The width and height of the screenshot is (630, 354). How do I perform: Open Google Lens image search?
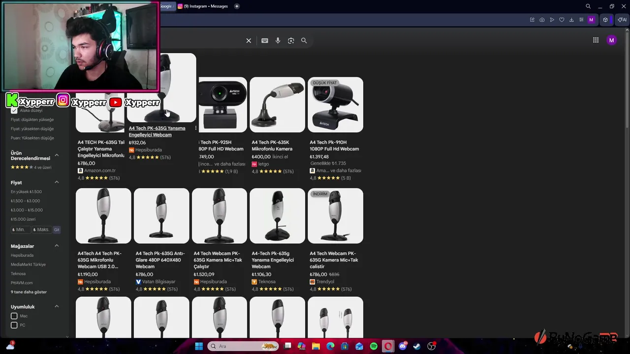pyautogui.click(x=291, y=41)
